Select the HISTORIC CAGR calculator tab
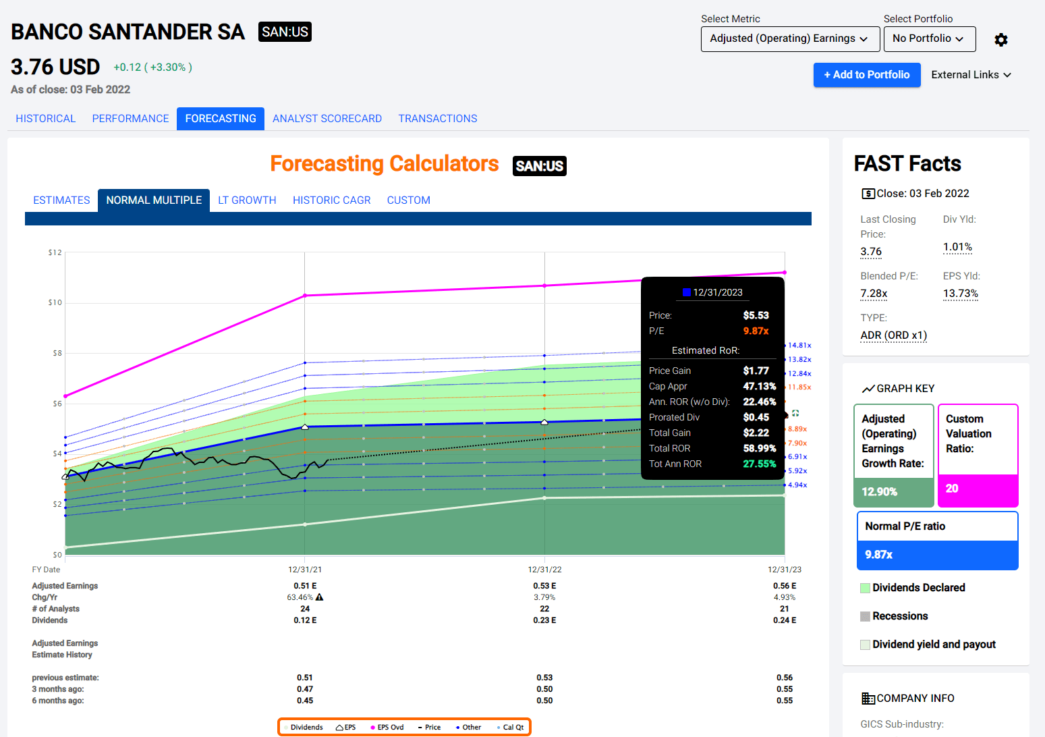 tap(331, 200)
